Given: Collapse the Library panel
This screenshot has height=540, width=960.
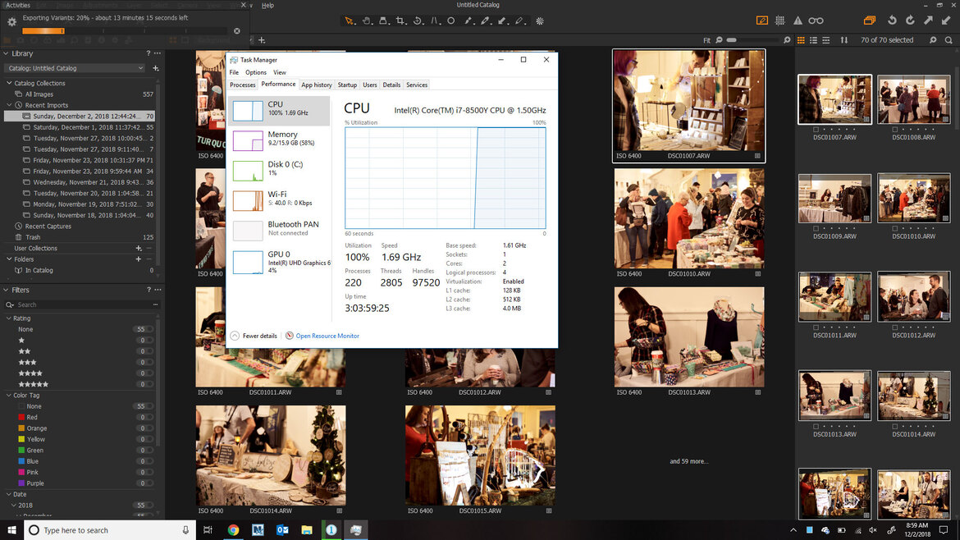Looking at the screenshot, I should [6, 54].
